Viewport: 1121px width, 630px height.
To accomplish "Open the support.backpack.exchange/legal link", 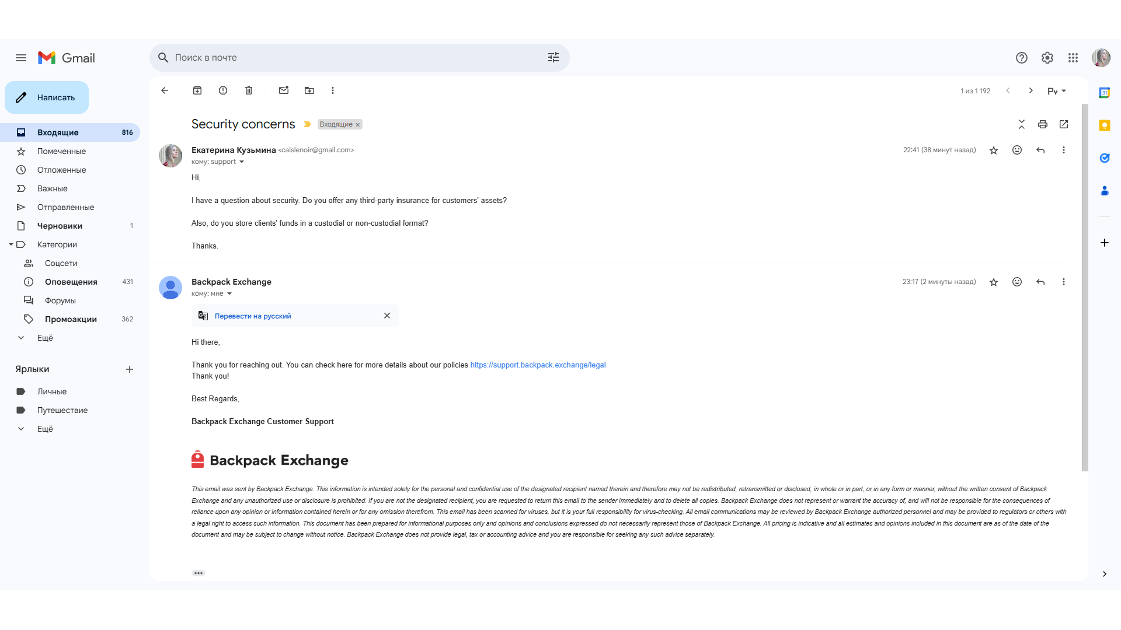I will pyautogui.click(x=538, y=365).
